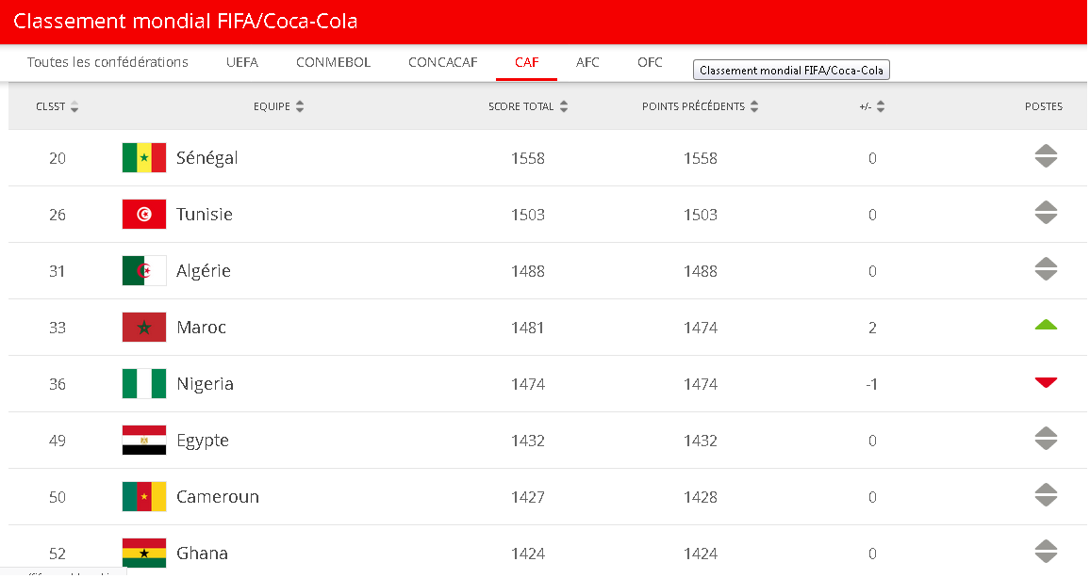
Task: Open the Sénégal team link
Action: point(207,158)
